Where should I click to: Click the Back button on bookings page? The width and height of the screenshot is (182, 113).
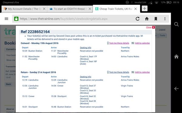click(8, 84)
